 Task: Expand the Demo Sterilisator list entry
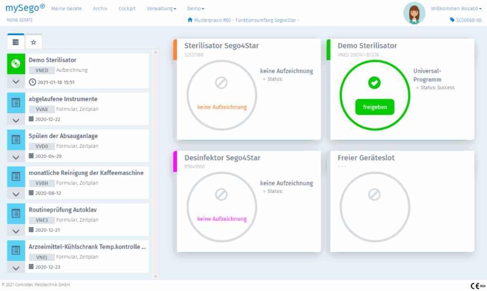point(16,82)
